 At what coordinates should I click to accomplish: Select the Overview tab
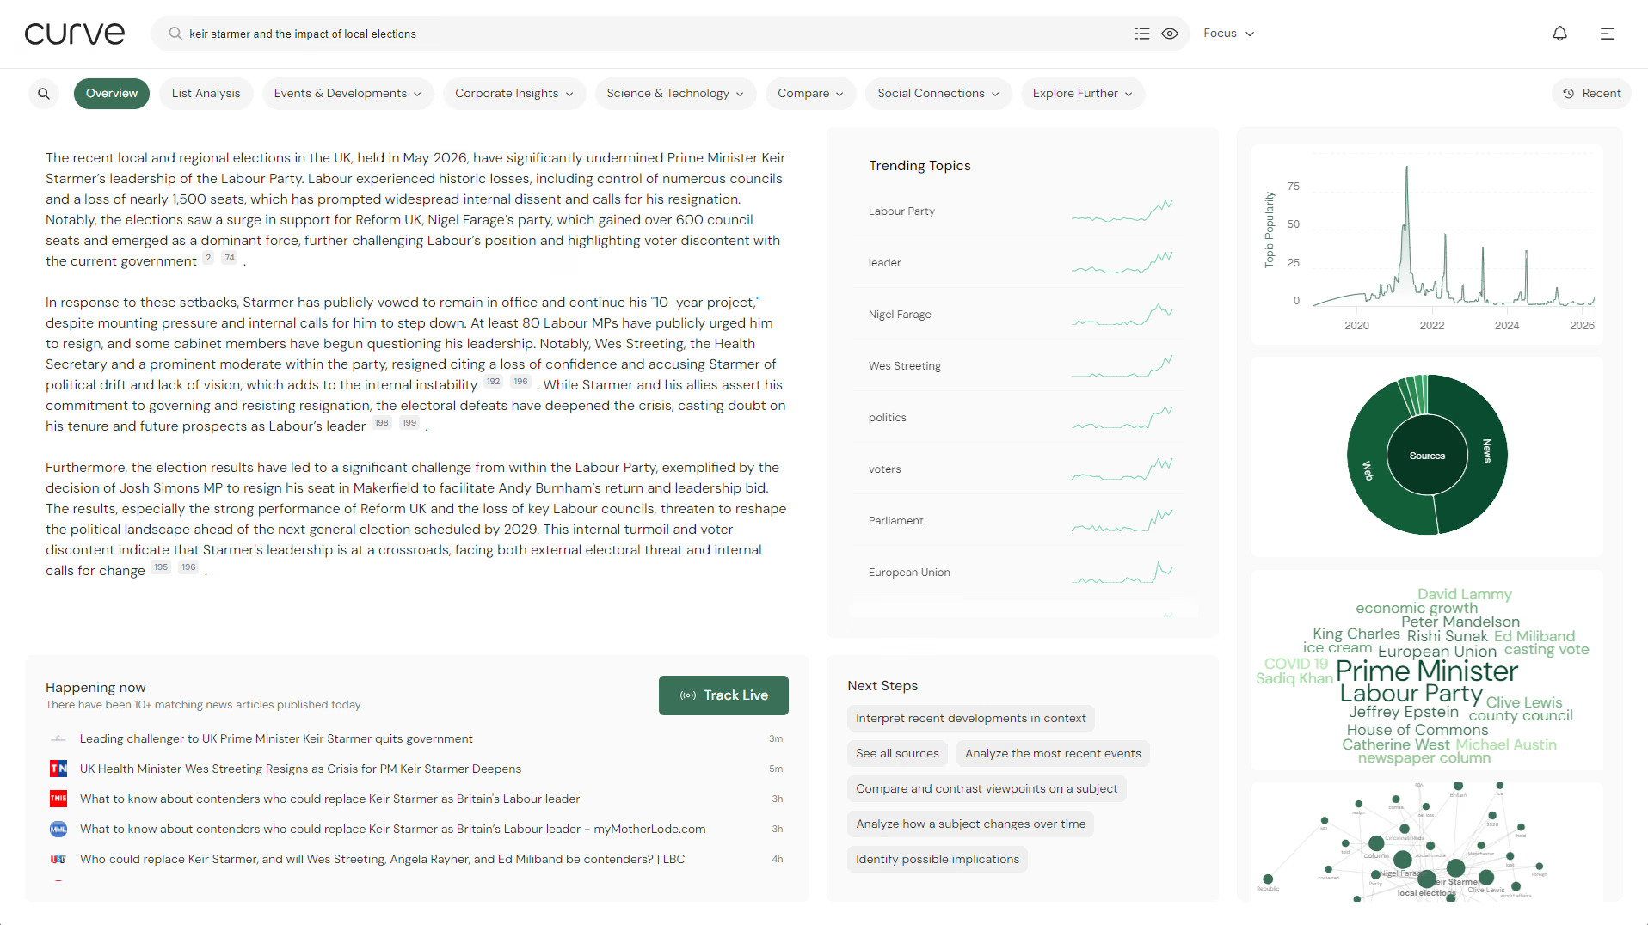[112, 94]
